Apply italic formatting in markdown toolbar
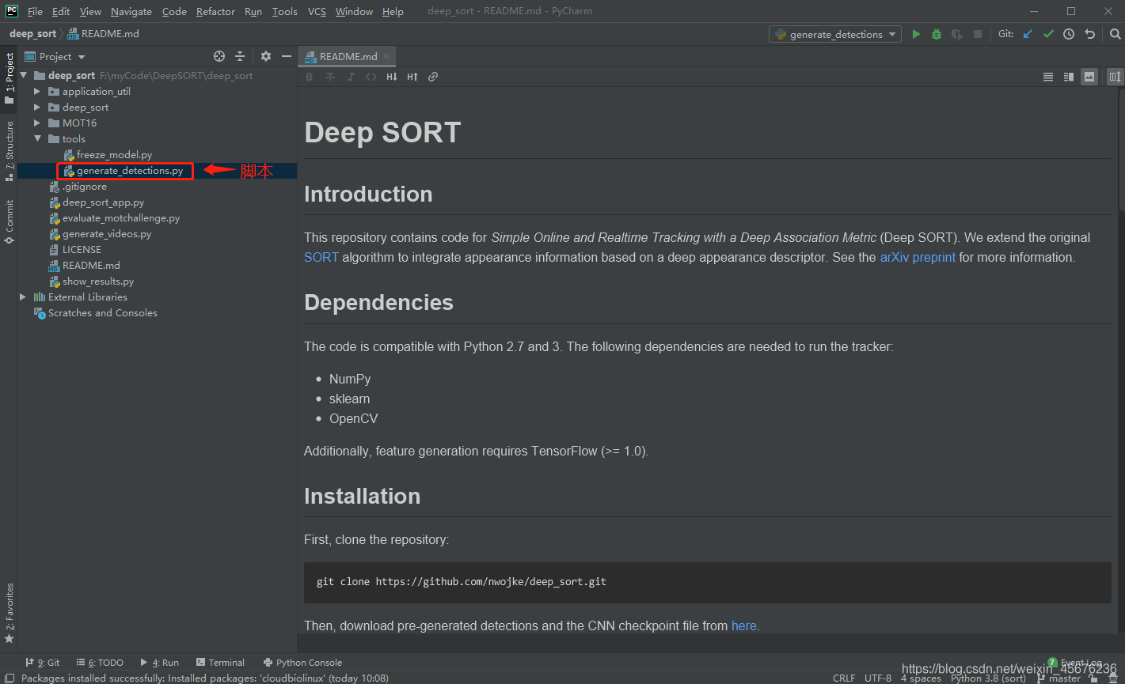 (351, 77)
